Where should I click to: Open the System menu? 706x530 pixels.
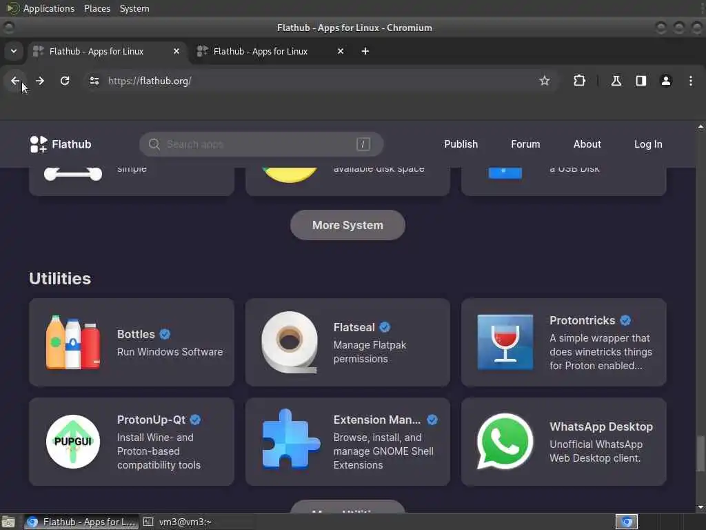pos(134,8)
